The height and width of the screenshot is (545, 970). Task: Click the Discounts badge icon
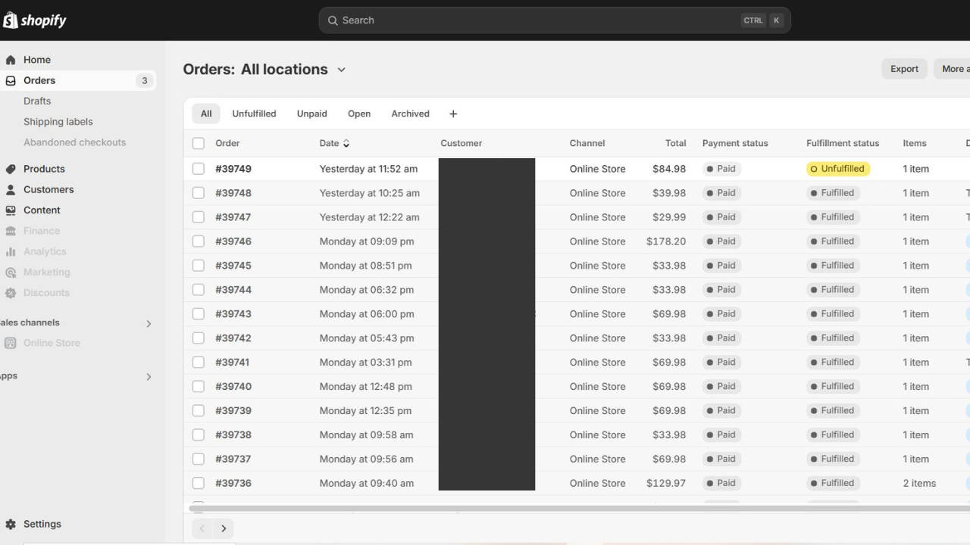pos(11,293)
